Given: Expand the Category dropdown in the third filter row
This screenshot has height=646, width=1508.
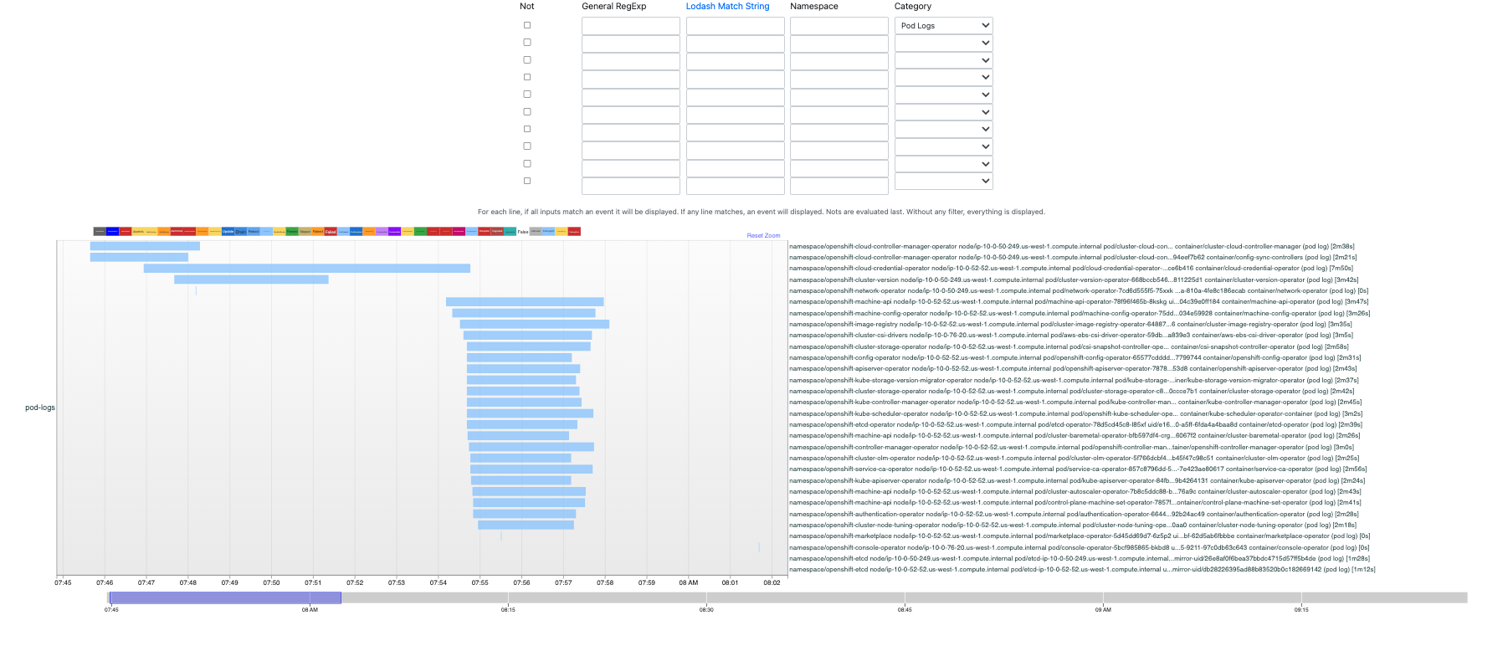Looking at the screenshot, I should [x=943, y=60].
